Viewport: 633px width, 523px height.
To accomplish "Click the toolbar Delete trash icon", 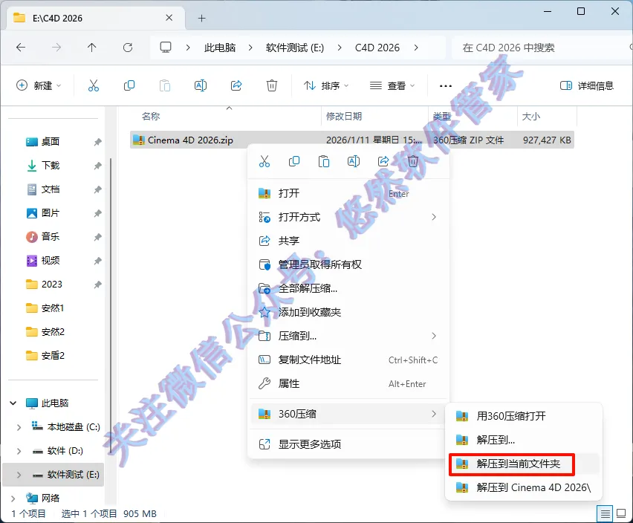I will (x=272, y=85).
